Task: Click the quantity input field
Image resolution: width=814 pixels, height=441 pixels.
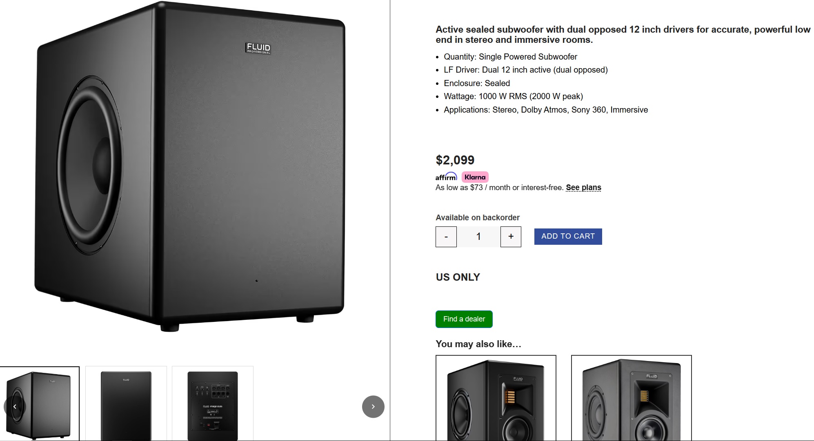Action: (x=478, y=237)
